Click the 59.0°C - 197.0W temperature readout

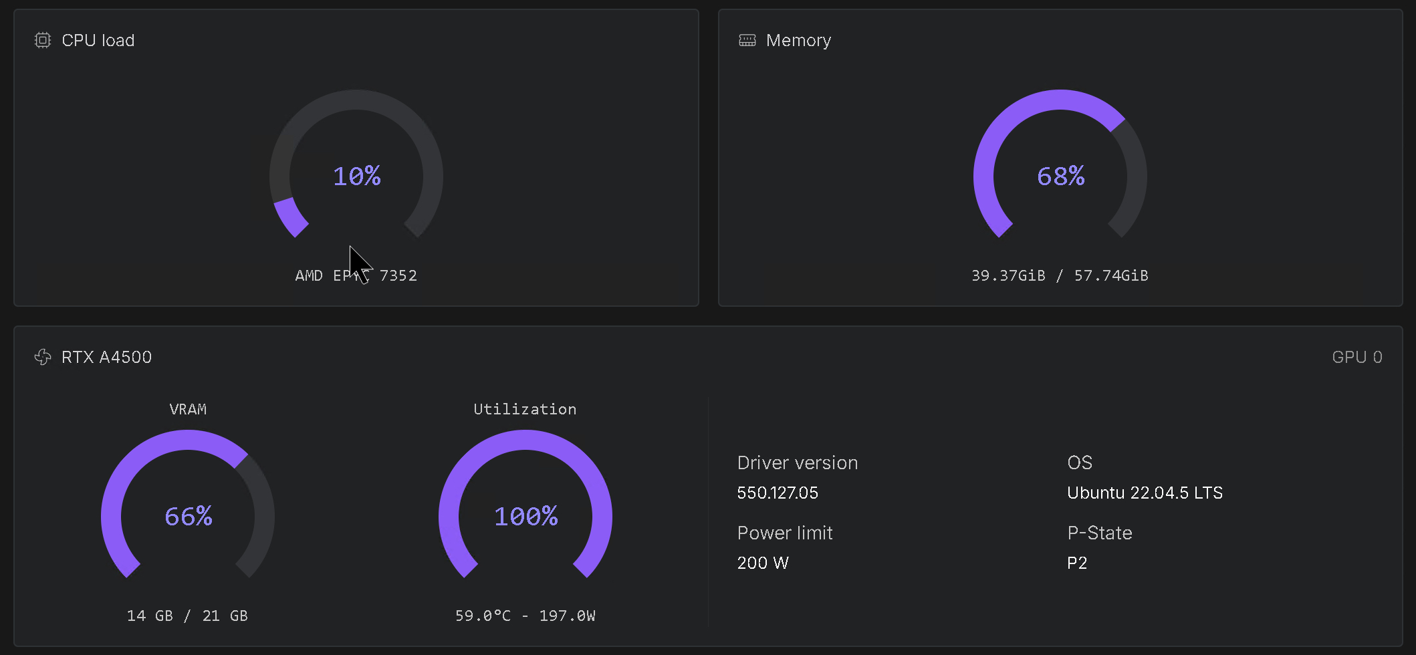pyautogui.click(x=525, y=616)
